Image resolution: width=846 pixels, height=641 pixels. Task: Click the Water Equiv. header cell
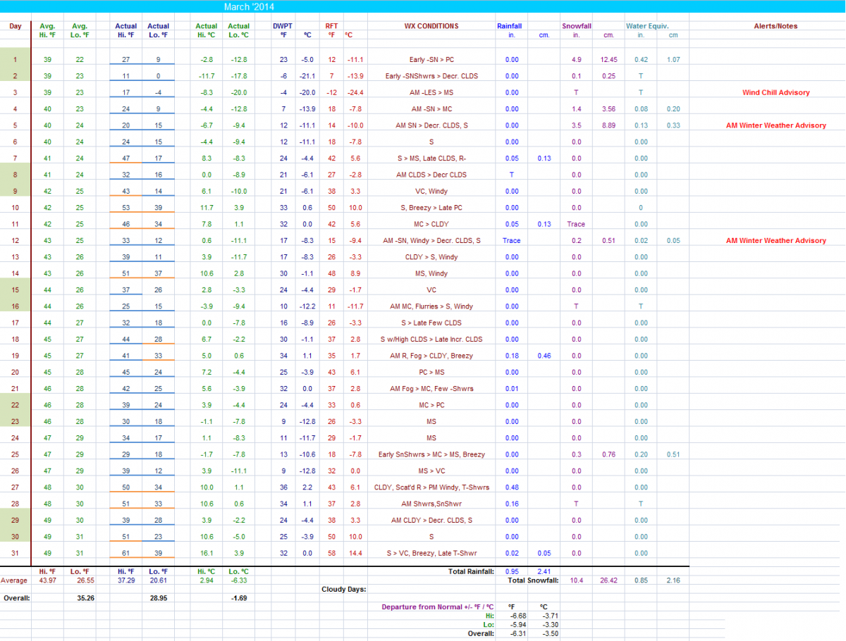coord(647,26)
